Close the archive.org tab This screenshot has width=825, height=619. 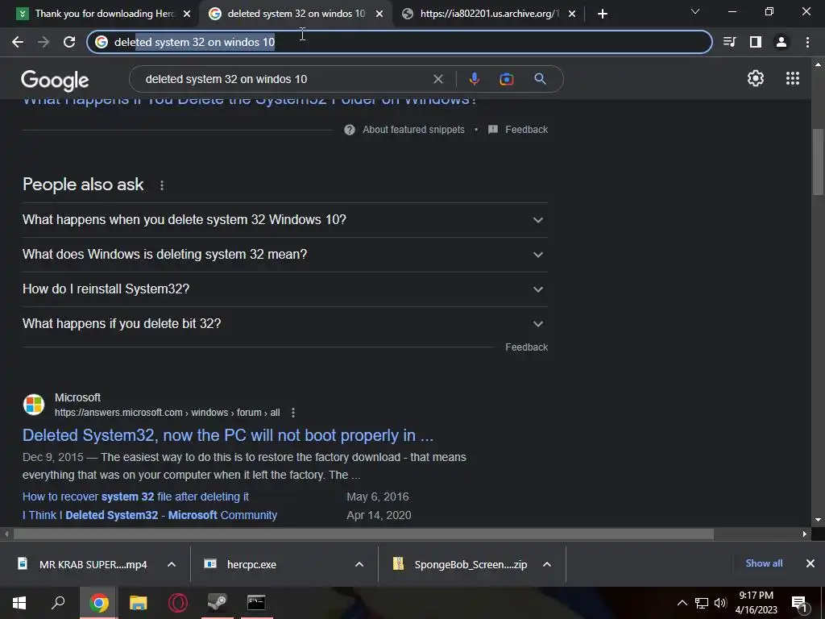[x=572, y=14]
